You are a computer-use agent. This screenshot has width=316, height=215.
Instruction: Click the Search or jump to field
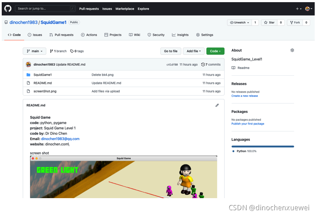pyautogui.click(x=45, y=9)
